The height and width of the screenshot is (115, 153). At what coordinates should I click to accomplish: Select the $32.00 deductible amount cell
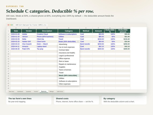click(123, 41)
